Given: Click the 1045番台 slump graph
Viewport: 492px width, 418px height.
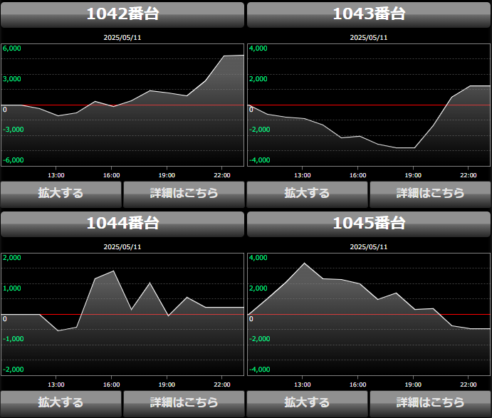Looking at the screenshot, I should point(369,314).
